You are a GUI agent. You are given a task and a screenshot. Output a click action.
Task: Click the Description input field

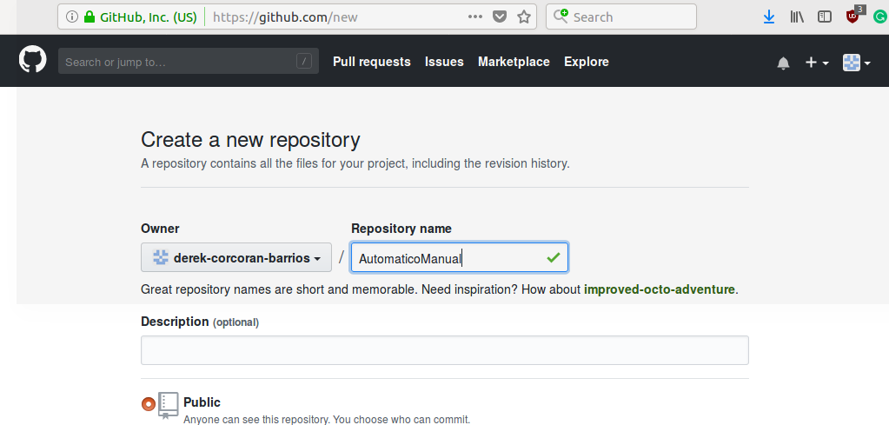click(444, 350)
